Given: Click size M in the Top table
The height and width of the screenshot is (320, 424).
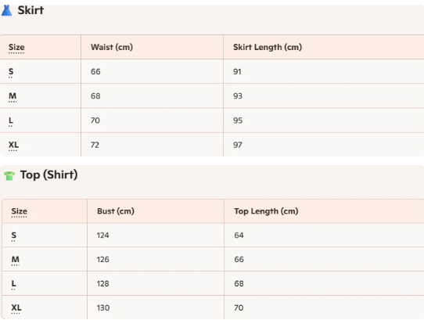Looking at the screenshot, I should [x=15, y=259].
